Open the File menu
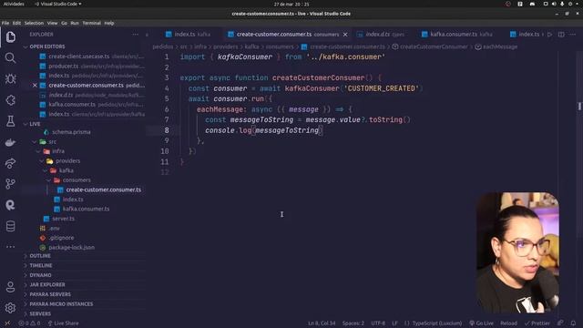Viewport: 583px width, 328px height. point(5,23)
